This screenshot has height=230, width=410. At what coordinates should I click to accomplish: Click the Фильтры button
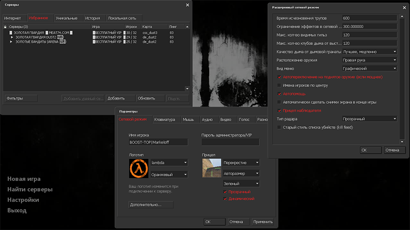click(x=21, y=98)
